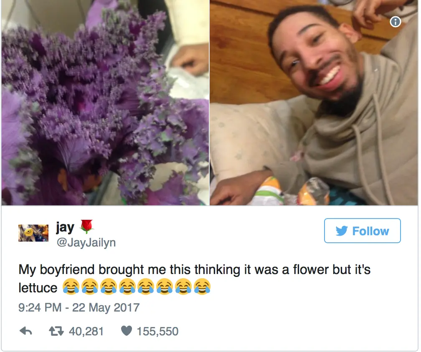
Task: Click the rose emoji beside jay
Action: (87, 226)
